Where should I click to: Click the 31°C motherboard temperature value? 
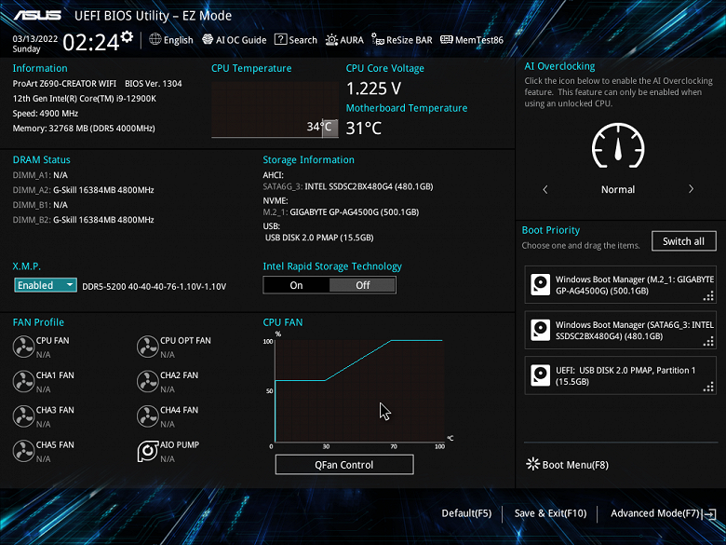coord(364,128)
